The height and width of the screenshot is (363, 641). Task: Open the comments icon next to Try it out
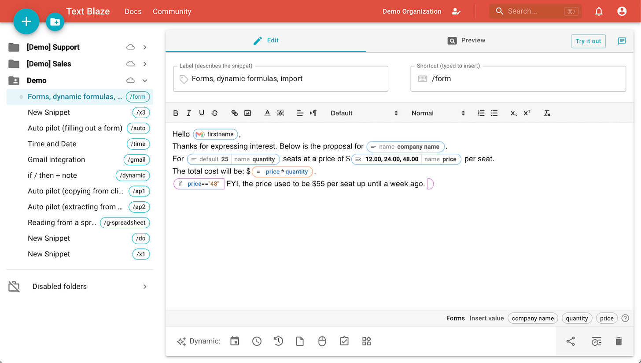pos(622,41)
